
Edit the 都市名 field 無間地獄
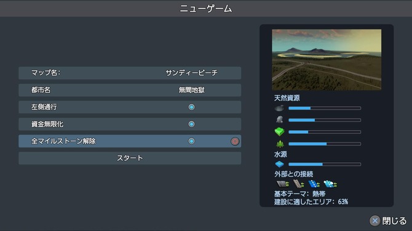(x=130, y=90)
